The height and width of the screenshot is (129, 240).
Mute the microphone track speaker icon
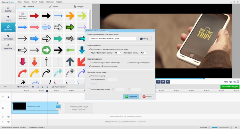point(8,122)
